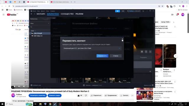Click the blue announcements megaphone button in Steam
Screen dimensions: 189x106
[118, 11]
